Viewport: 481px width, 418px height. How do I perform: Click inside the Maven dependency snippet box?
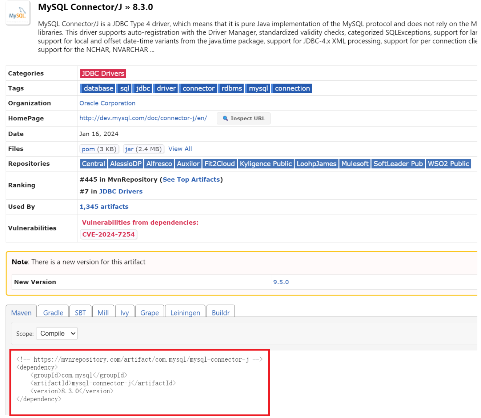pyautogui.click(x=140, y=383)
